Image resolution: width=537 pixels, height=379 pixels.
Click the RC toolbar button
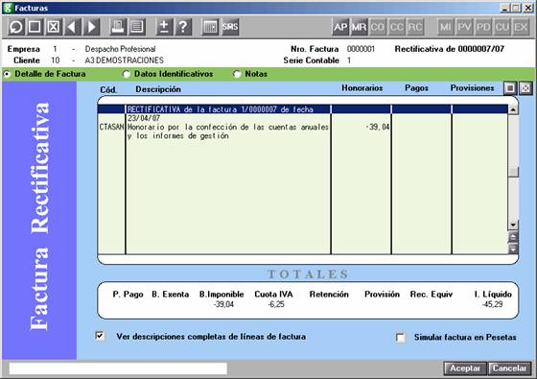coord(415,27)
